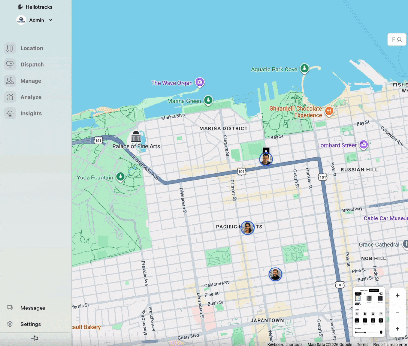
Task: Open Settings gear in sidebar
Action: pyautogui.click(x=10, y=324)
